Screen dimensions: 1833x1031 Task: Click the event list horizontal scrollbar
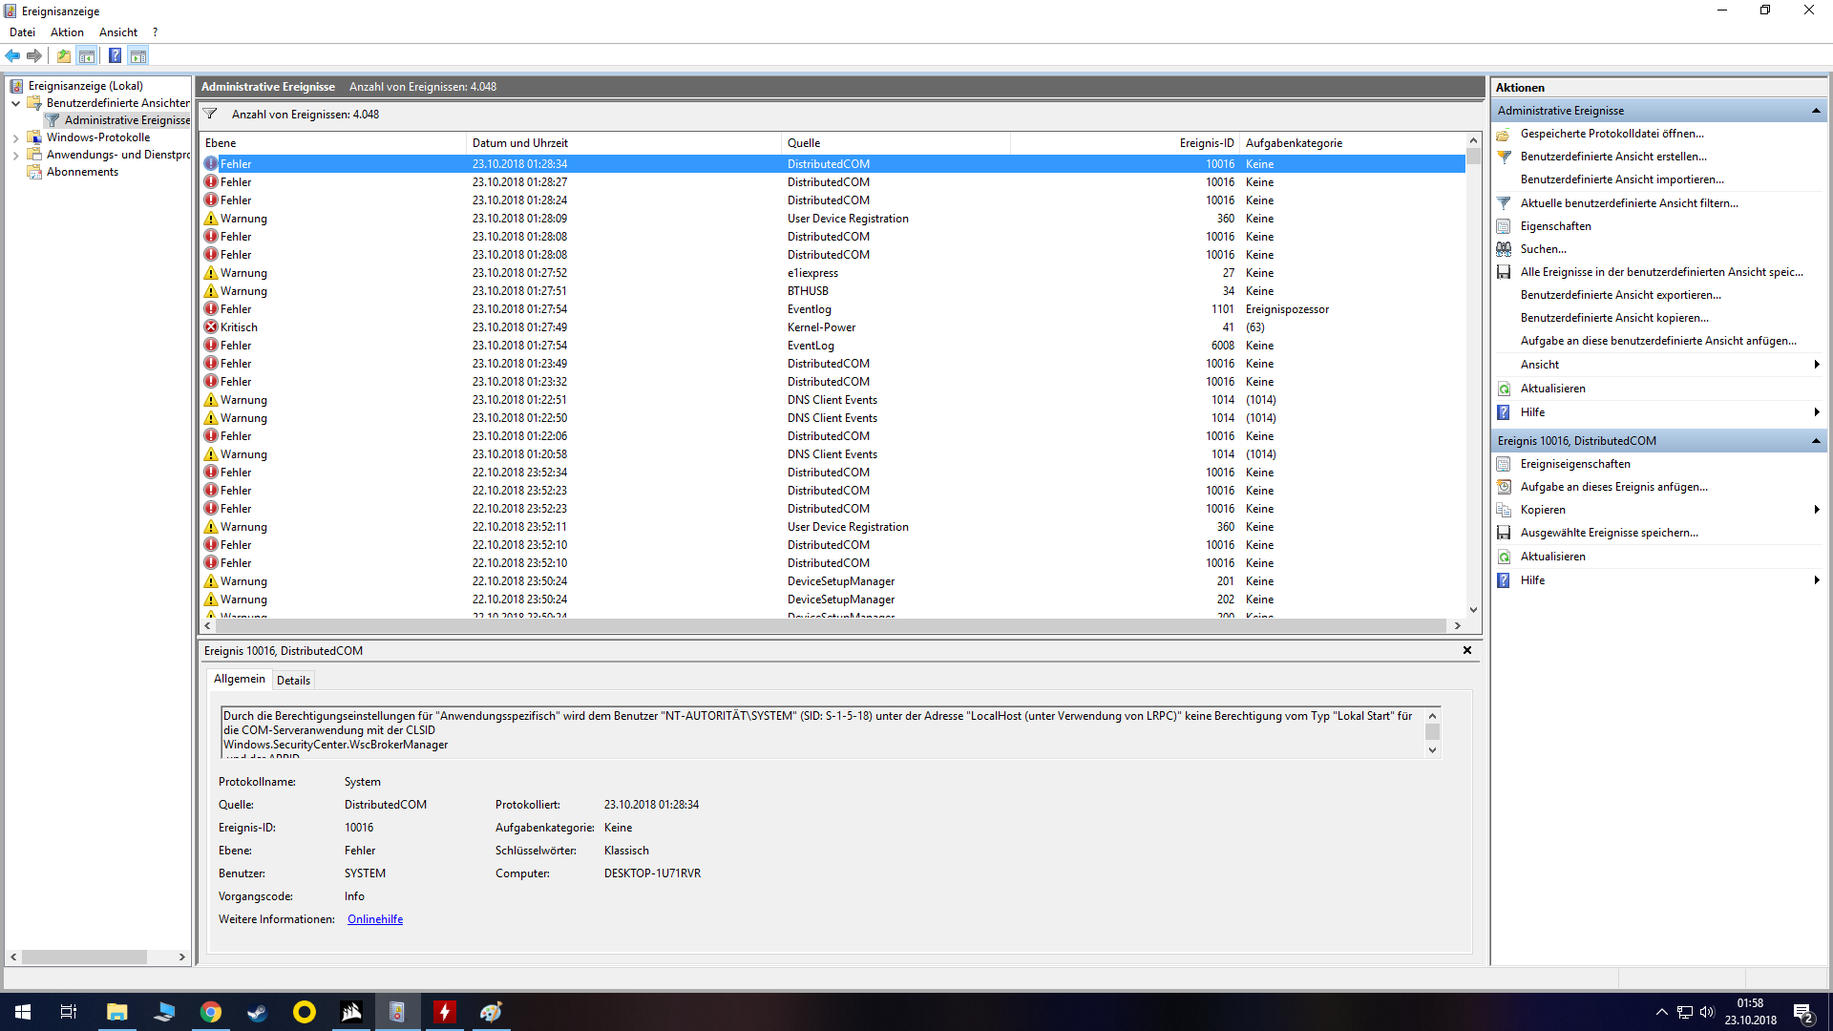[831, 626]
